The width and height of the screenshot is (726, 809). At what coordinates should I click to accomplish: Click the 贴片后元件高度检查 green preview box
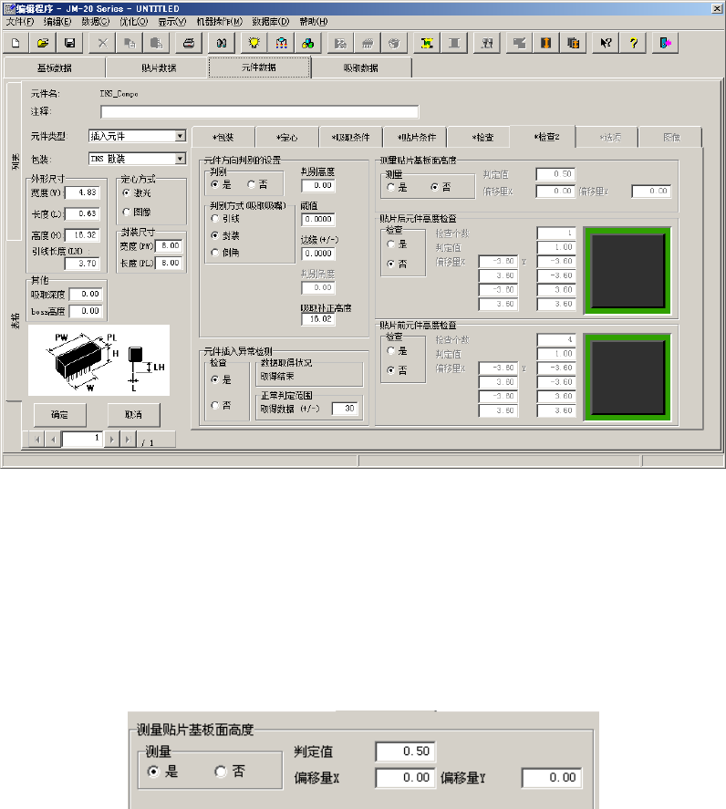pyautogui.click(x=627, y=271)
